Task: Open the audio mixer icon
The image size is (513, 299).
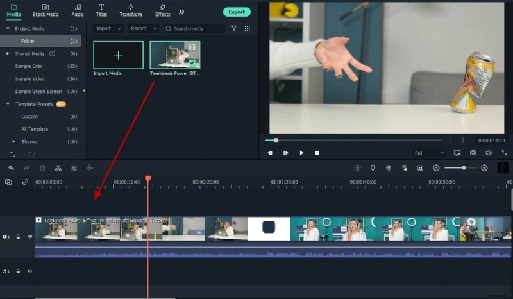Action: coord(405,168)
